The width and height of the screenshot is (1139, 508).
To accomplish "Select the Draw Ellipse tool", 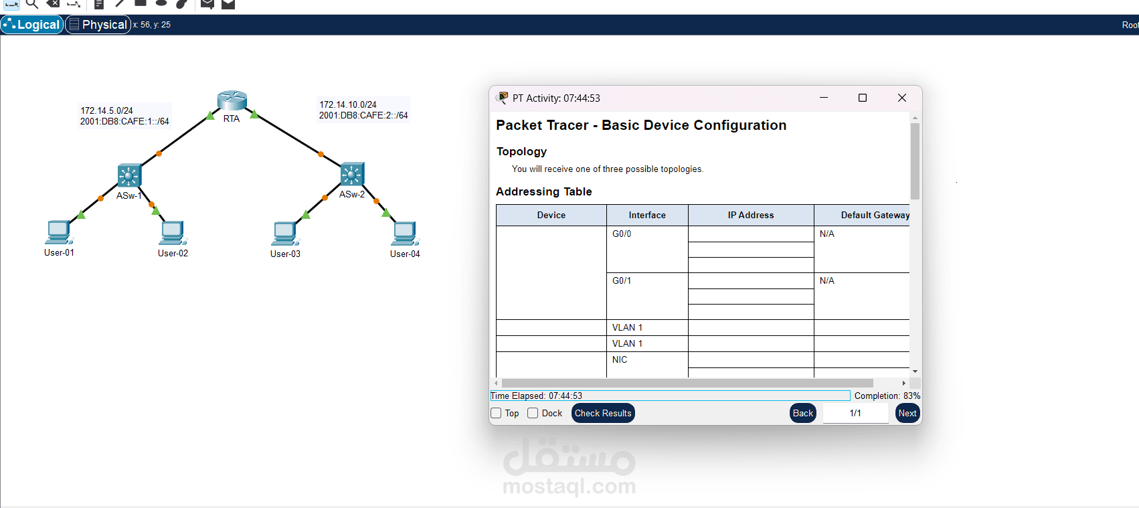I will point(161,3).
